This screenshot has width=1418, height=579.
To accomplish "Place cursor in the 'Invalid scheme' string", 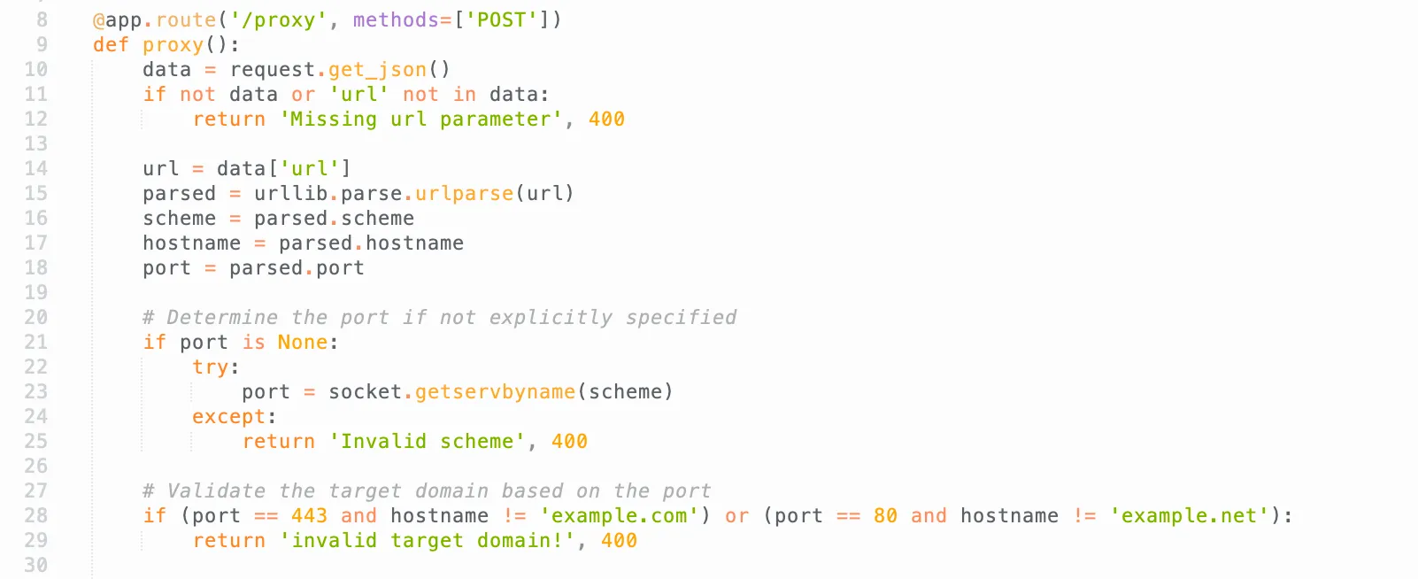I will coord(427,441).
